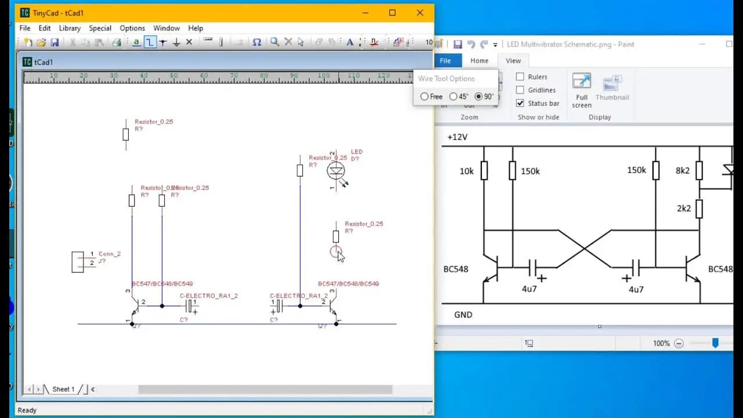Click the 100% zoom value in Paint status bar
The width and height of the screenshot is (743, 418).
pos(661,343)
